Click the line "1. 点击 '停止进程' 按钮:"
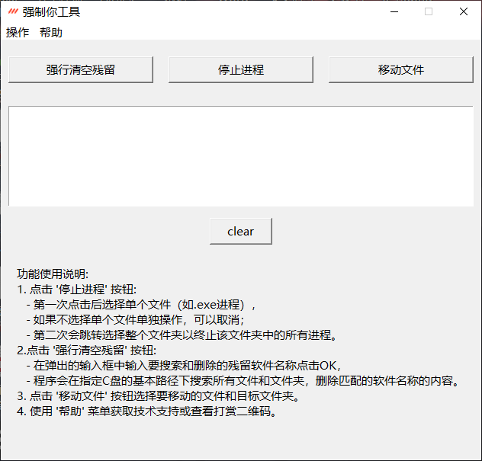Image resolution: width=482 pixels, height=461 pixels. tap(76, 290)
